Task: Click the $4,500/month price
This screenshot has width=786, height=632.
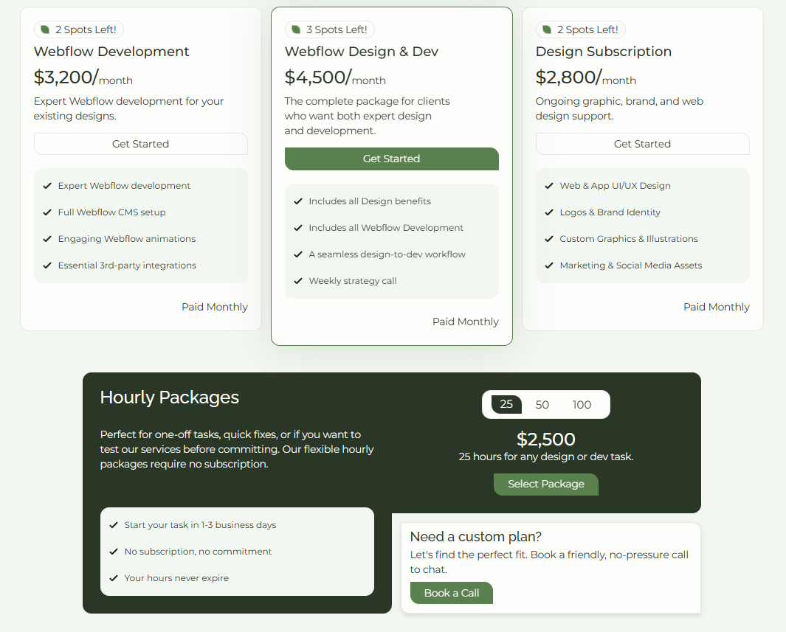Action: (x=335, y=77)
